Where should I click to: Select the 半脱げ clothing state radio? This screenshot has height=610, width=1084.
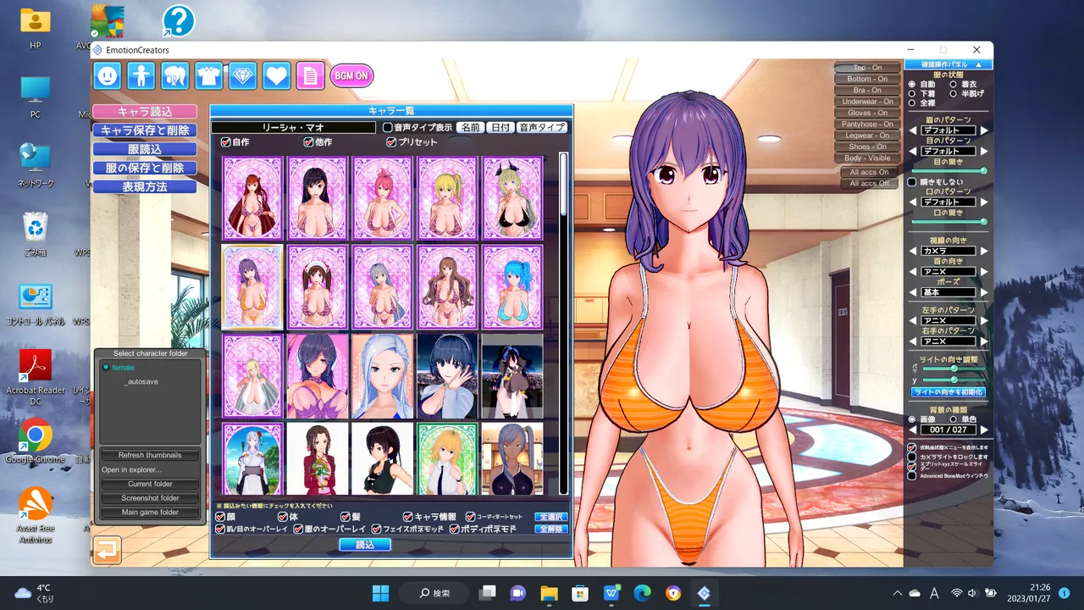tap(954, 94)
